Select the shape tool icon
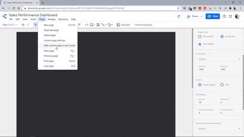 109,25
